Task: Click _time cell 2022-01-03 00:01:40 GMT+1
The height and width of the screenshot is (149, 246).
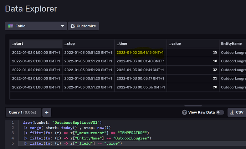Action: (140, 61)
